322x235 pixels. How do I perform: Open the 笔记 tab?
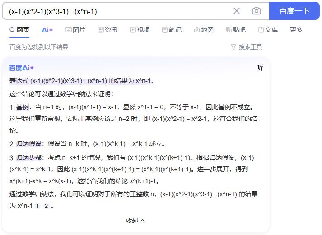tap(172, 30)
